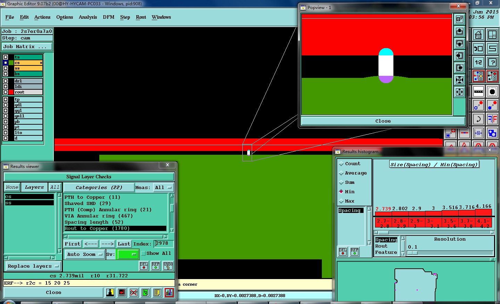Toggle visibility checkbox for layer ts
Viewport: 500px width, 304px height.
(x=6, y=57)
